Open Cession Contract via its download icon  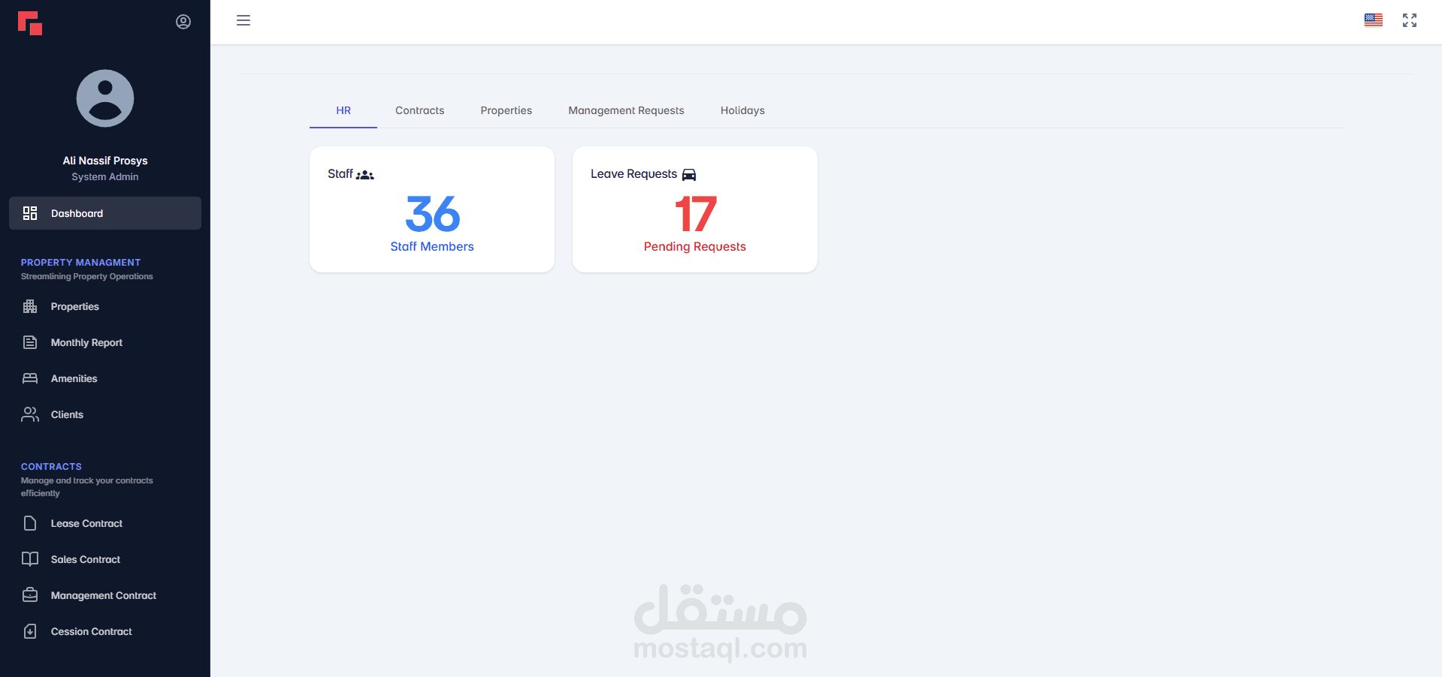tap(29, 631)
